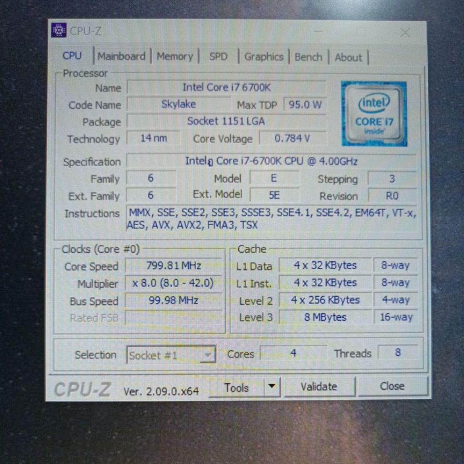Click the Model value E
Image resolution: width=464 pixels, height=464 pixels.
click(x=274, y=178)
